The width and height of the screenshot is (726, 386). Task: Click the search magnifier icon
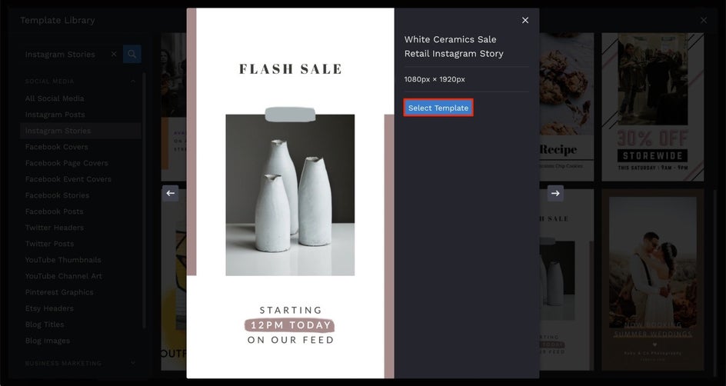(132, 55)
